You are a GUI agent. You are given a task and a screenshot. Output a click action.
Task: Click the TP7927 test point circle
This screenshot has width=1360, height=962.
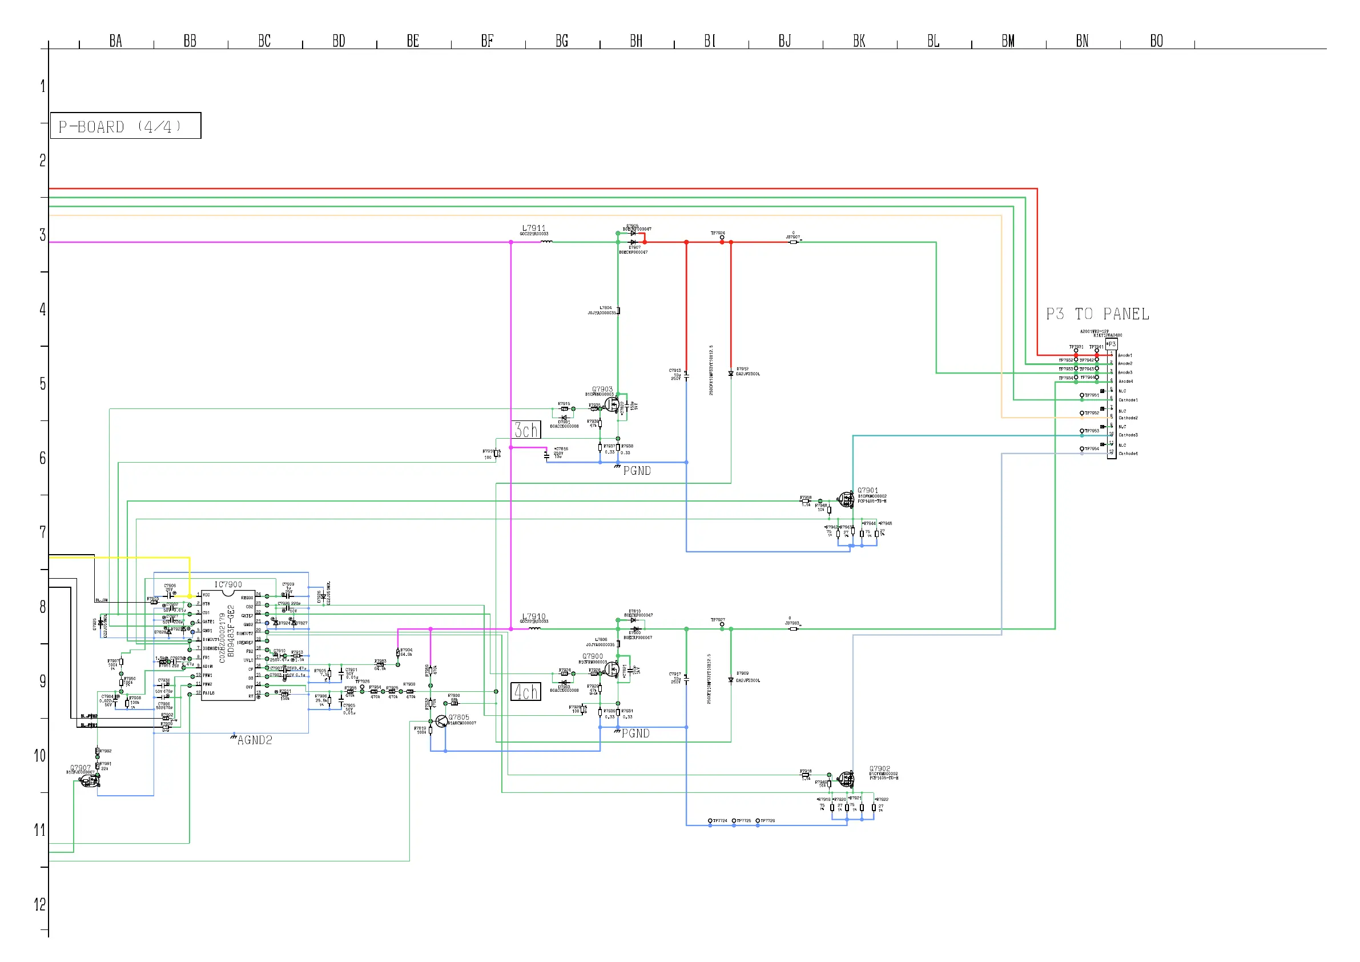pos(722,625)
